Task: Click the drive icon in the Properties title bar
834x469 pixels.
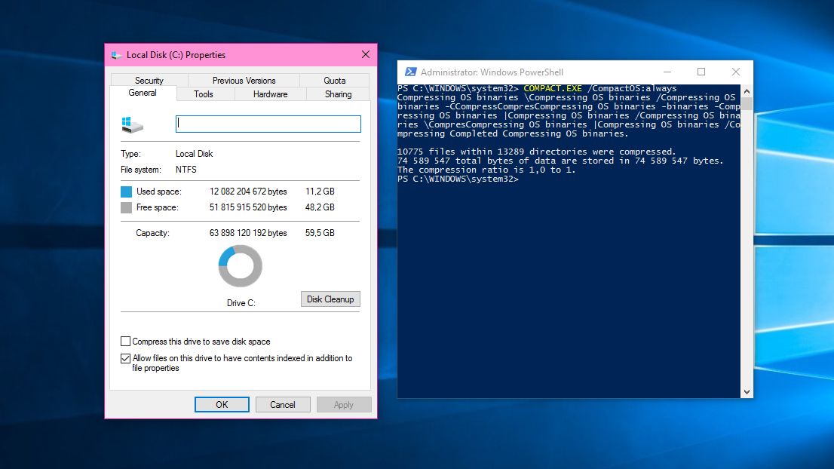Action: (x=116, y=55)
